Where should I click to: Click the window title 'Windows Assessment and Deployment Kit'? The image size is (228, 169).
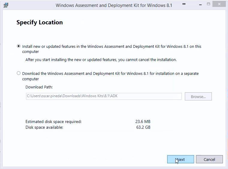tap(114, 5)
